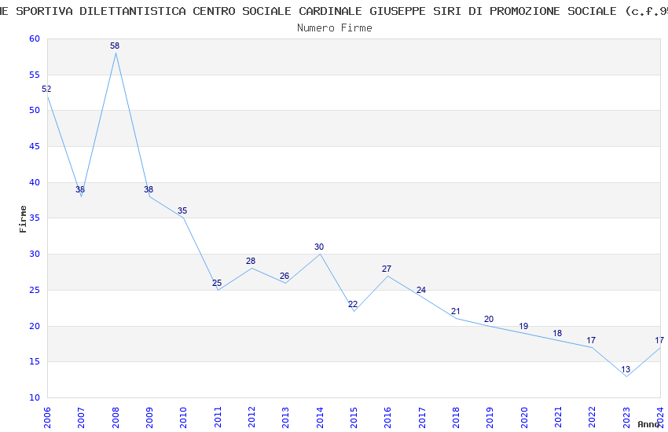Click the 2008 x-axis year label
This screenshot has height=432, width=668.
tap(116, 417)
